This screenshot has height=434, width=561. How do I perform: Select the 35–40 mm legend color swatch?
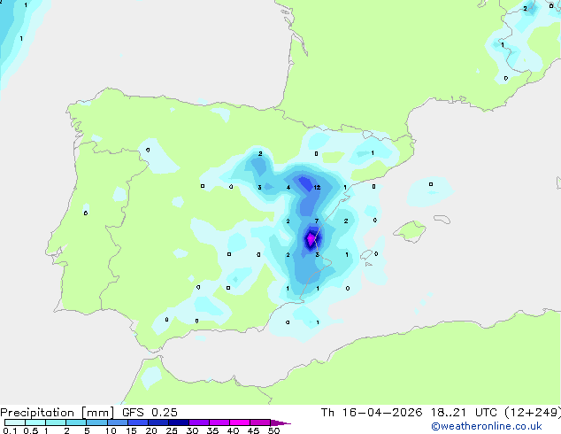coord(219,422)
